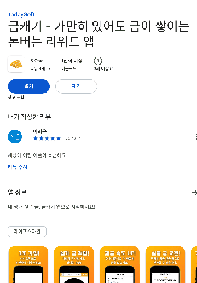Click the gold bars app icon
The height and width of the screenshot is (283, 197).
[x=16, y=64]
